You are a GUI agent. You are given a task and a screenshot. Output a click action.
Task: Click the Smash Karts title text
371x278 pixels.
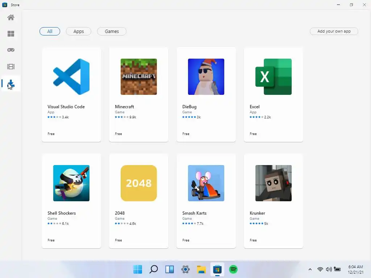[x=194, y=213]
